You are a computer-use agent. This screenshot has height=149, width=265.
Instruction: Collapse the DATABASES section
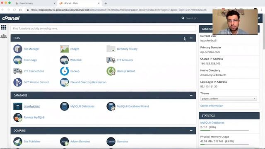click(x=191, y=96)
